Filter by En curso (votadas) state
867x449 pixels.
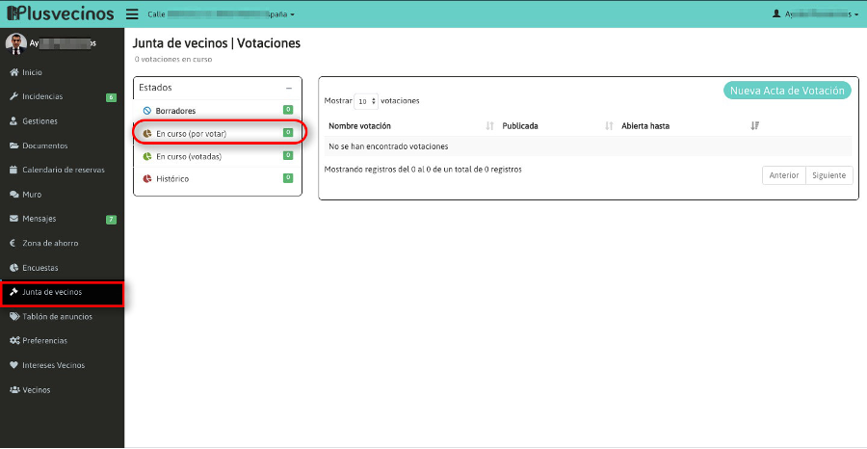(x=218, y=156)
